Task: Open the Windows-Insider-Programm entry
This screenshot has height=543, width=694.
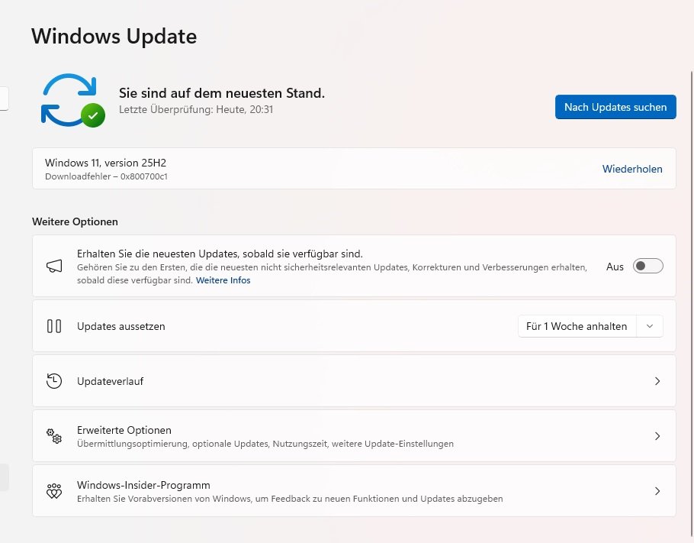Action: coord(354,491)
